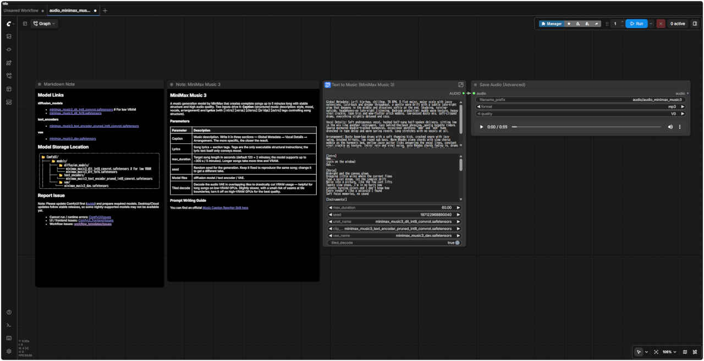The width and height of the screenshot is (704, 361).
Task: Click the filename_prefix field
Action: point(581,100)
